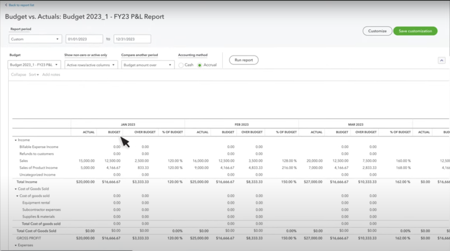
Task: Collapse the Expenses section
Action: tap(15, 245)
